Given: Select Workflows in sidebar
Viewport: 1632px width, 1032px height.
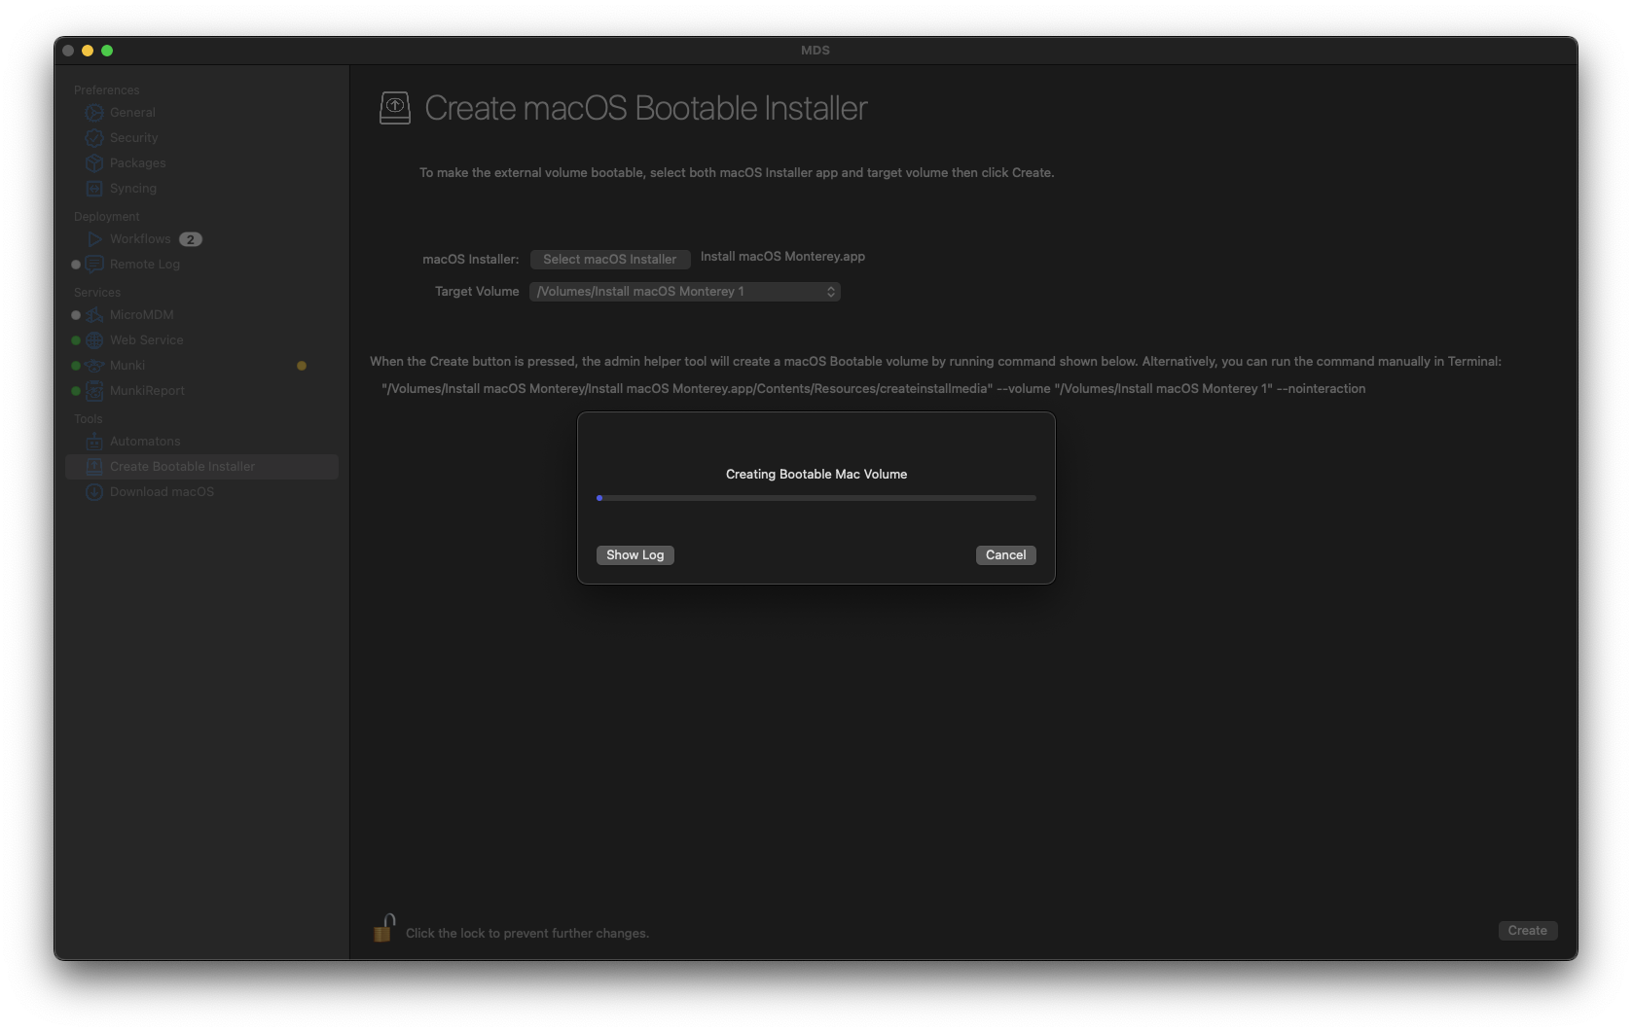Looking at the screenshot, I should [140, 239].
